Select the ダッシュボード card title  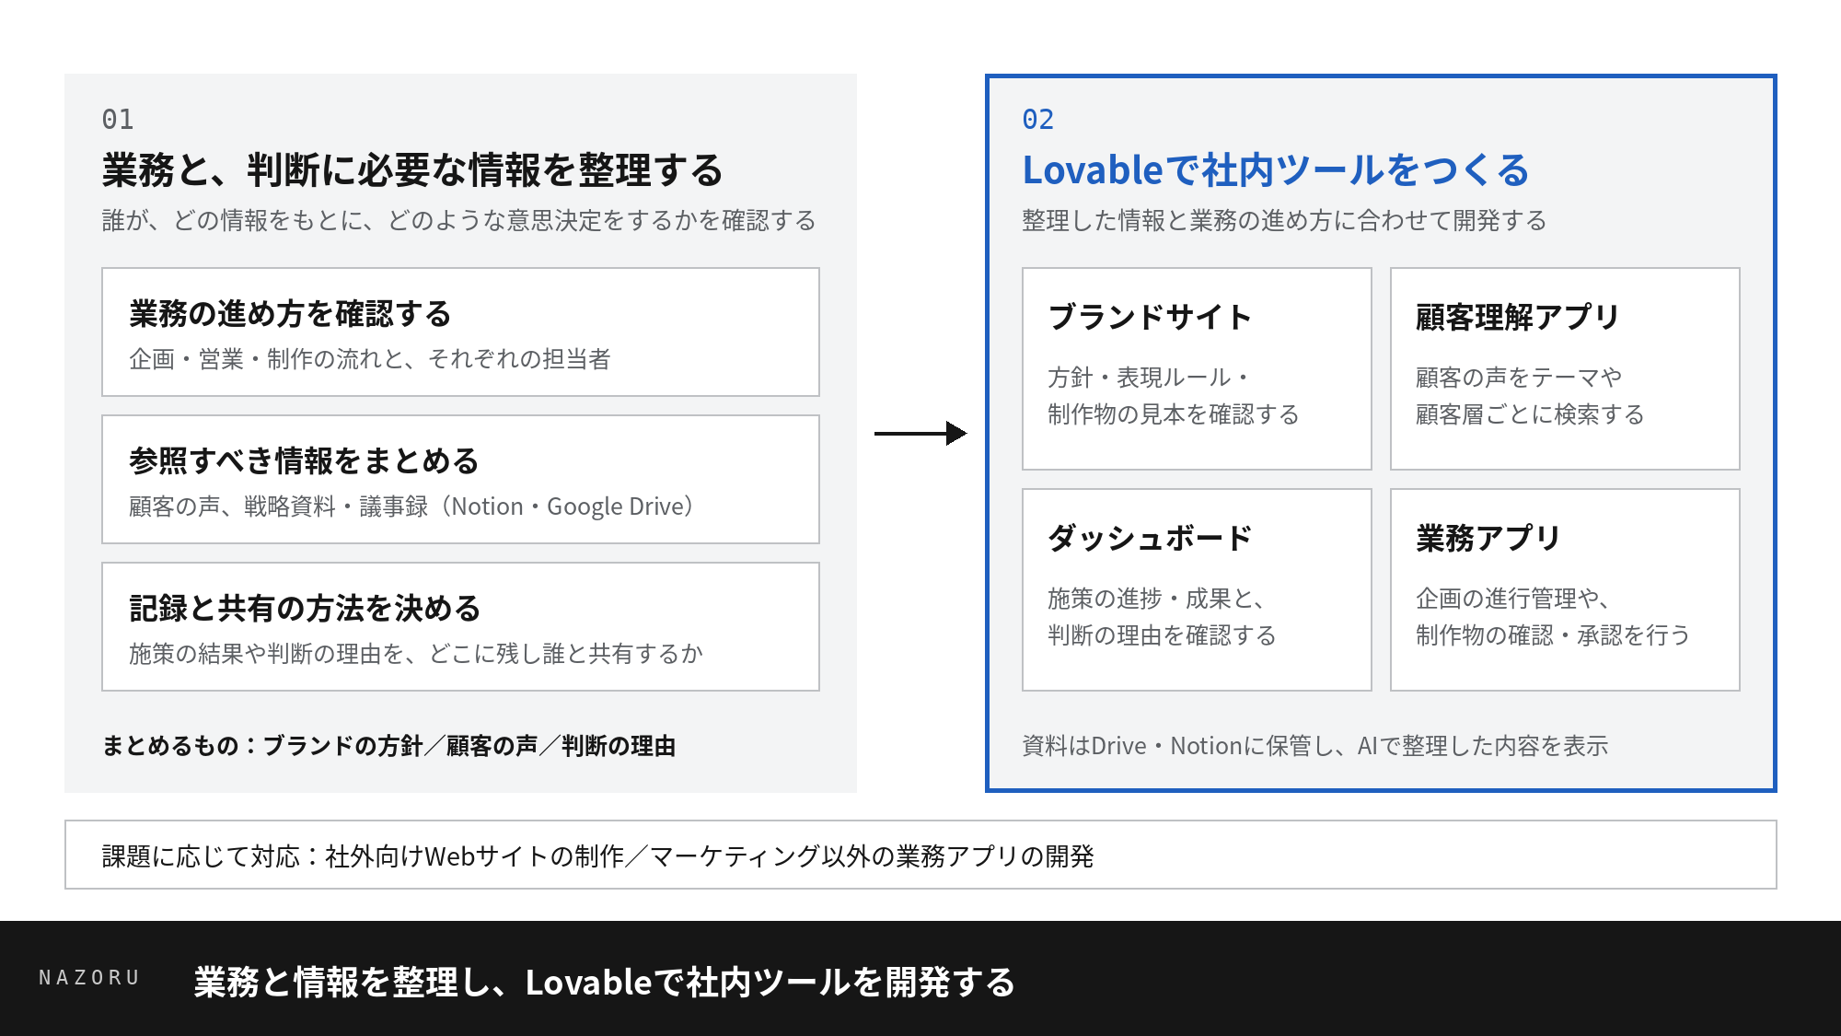(x=1150, y=539)
